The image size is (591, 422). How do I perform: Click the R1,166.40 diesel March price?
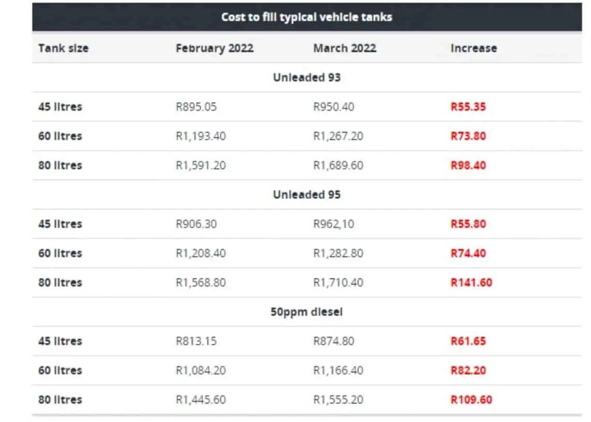pos(338,370)
